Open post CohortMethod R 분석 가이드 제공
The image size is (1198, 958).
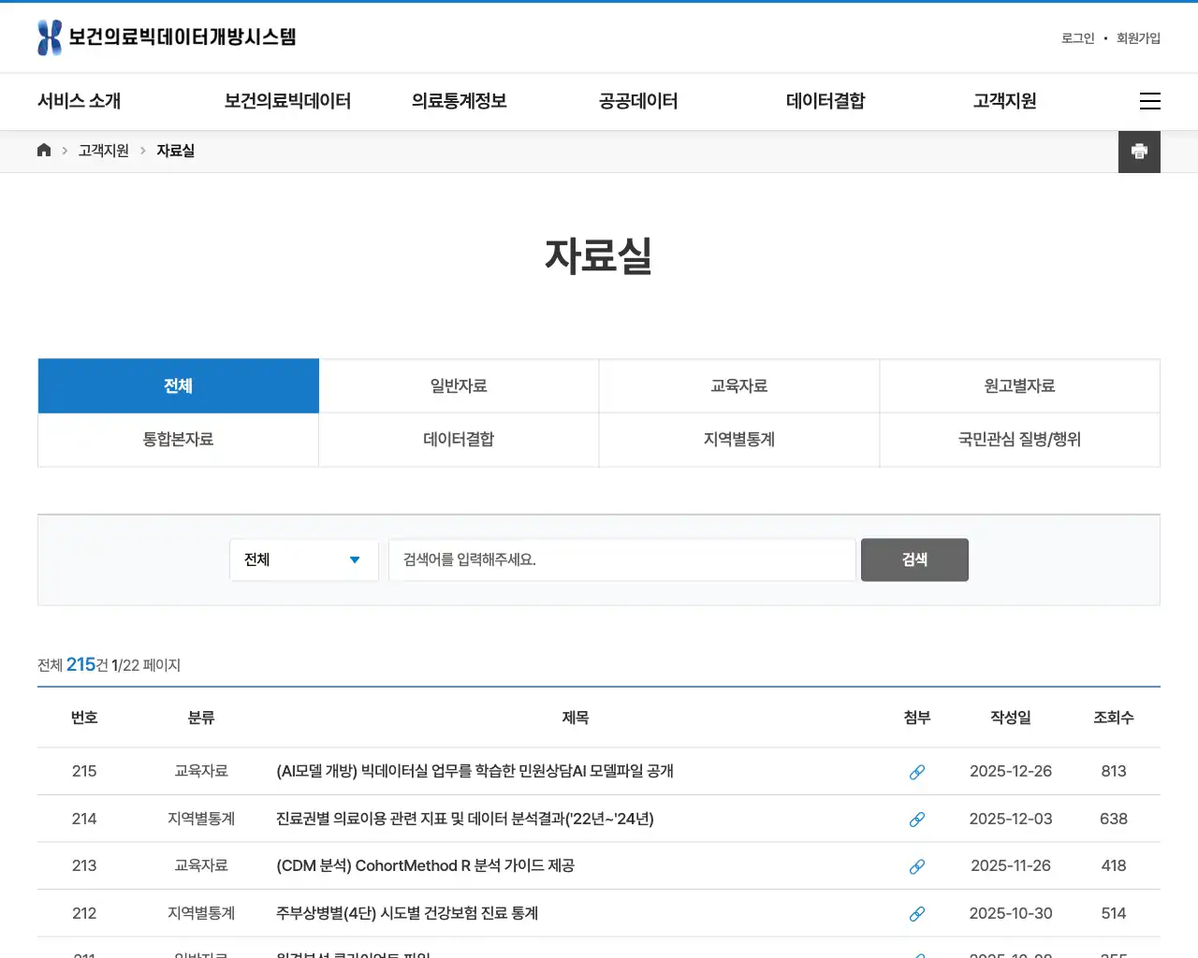425,865
